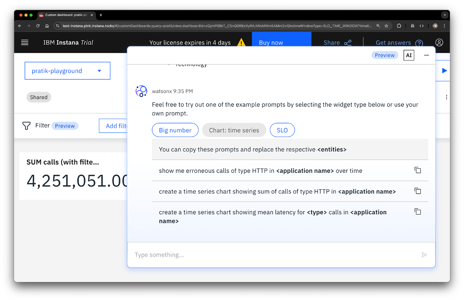
Task: Click the Get answers help link
Action: point(399,43)
